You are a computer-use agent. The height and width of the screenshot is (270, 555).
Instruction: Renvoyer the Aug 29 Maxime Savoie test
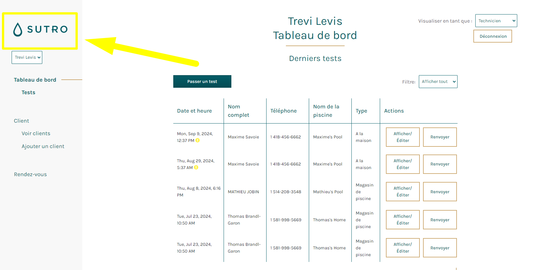click(440, 164)
